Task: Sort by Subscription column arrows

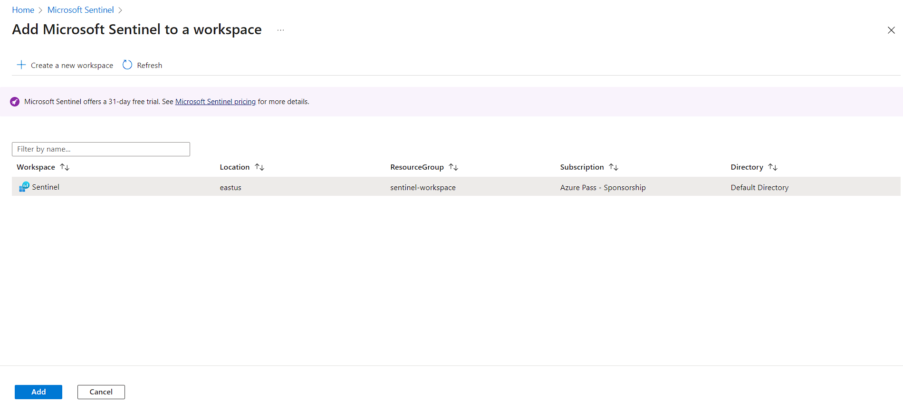Action: point(614,167)
